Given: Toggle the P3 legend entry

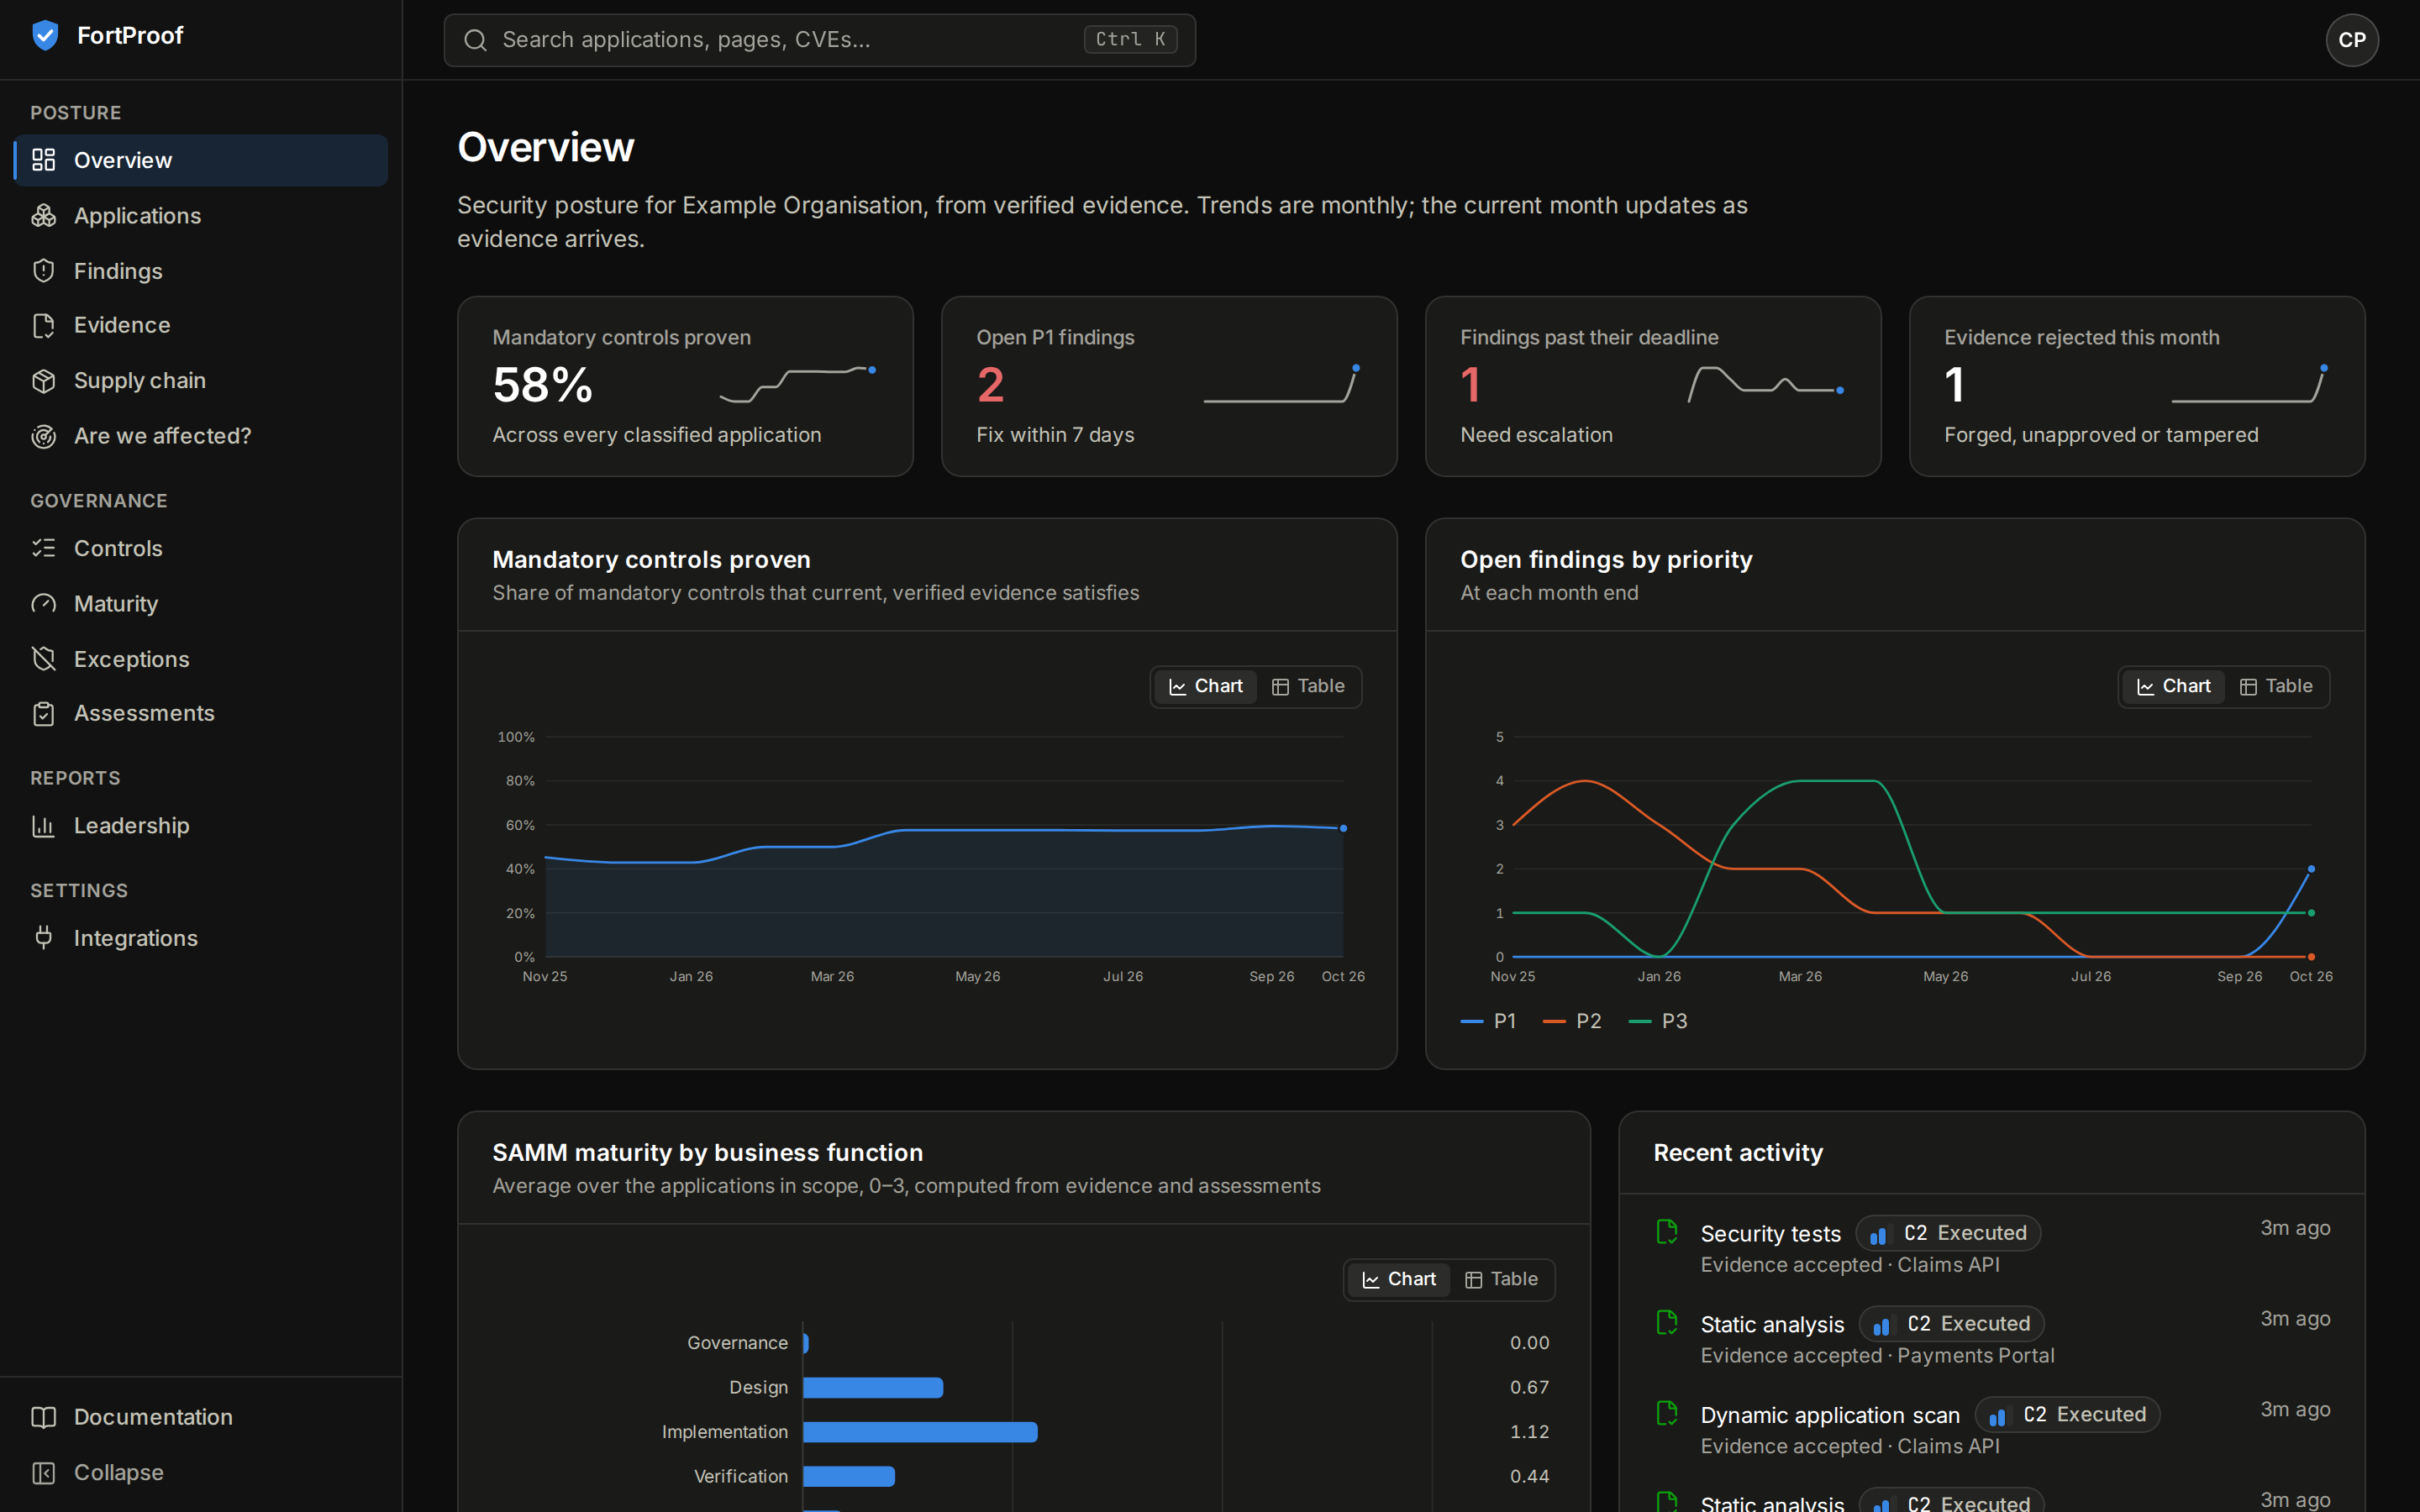Looking at the screenshot, I should [x=1658, y=1021].
